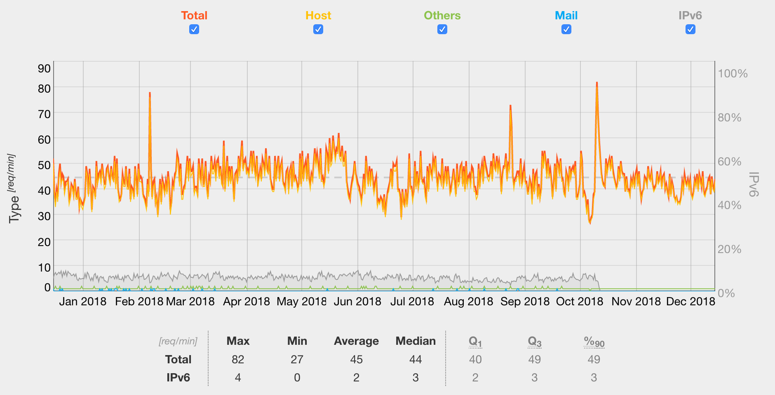Click the Sep 2018 axis label
Screen dimensions: 775x395
tap(525, 302)
